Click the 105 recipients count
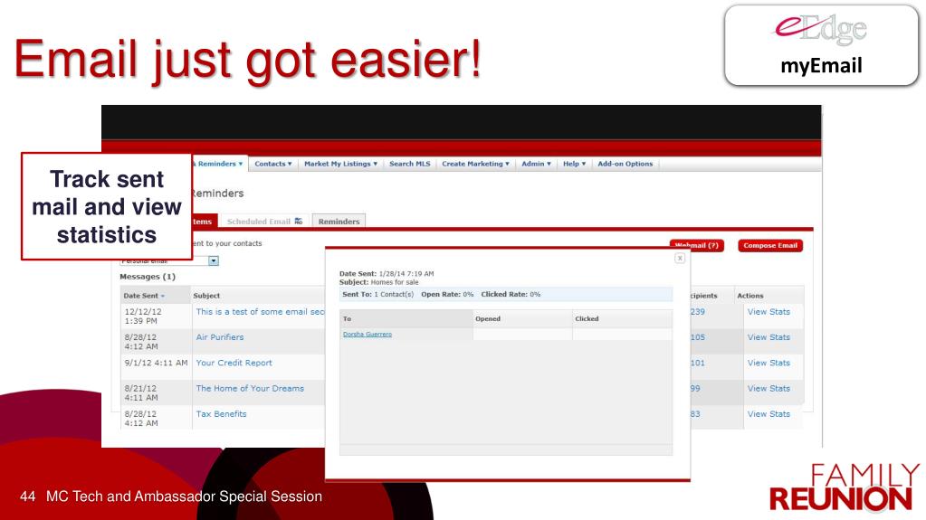 [x=698, y=337]
